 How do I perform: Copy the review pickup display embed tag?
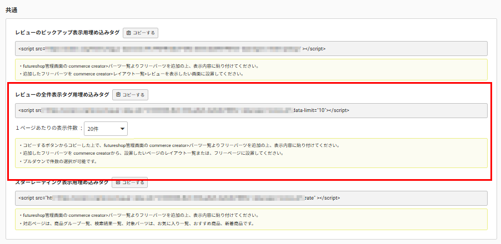(x=141, y=33)
